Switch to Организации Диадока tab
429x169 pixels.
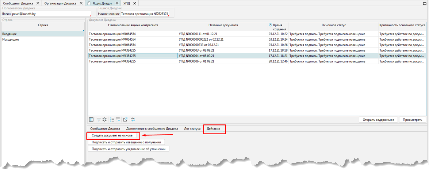pos(60,3)
